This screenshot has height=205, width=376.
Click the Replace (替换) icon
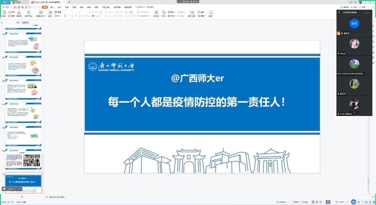coord(199,16)
